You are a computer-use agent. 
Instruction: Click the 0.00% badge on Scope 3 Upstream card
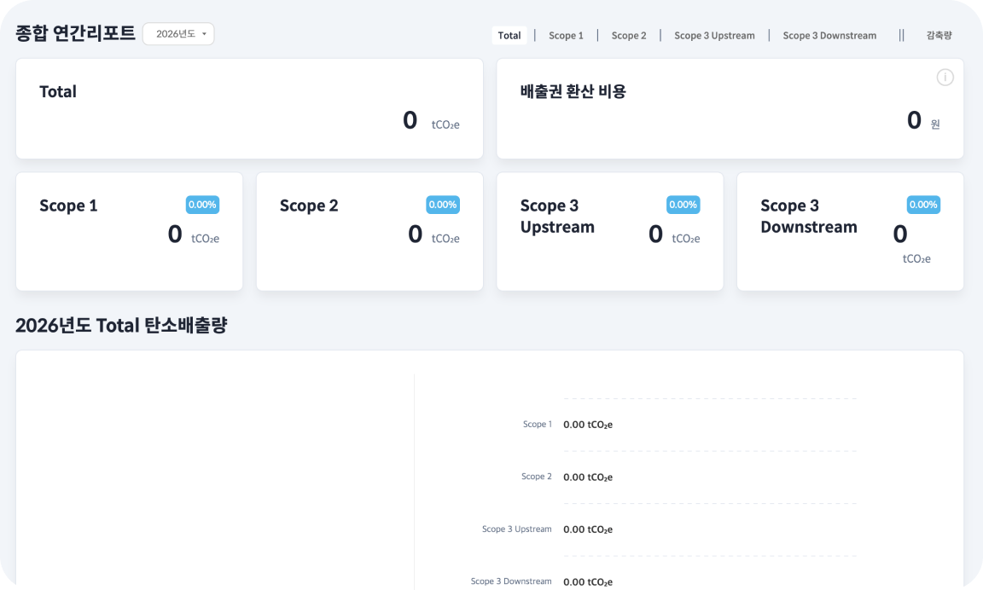click(x=683, y=205)
